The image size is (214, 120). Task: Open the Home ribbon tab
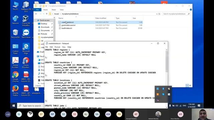click(45, 10)
